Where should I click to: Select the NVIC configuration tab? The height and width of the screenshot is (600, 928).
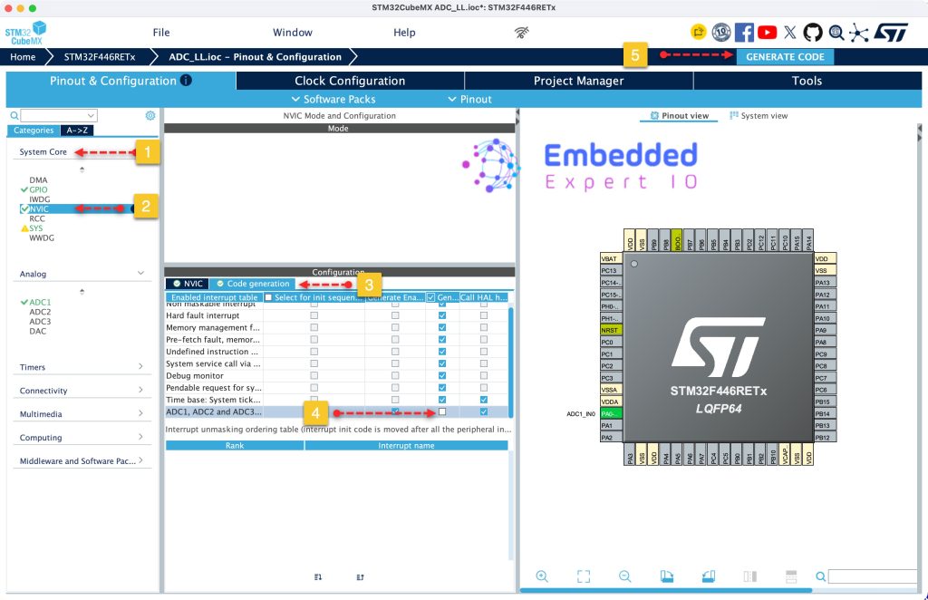tap(188, 284)
